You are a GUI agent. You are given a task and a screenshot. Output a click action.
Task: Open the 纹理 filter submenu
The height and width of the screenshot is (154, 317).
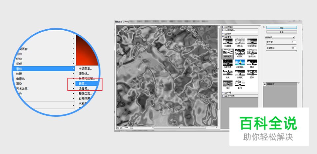[19, 74]
